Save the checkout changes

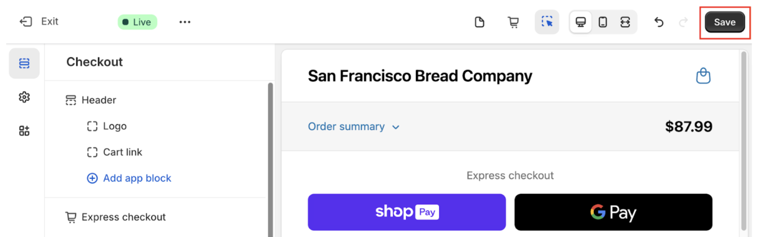pyautogui.click(x=725, y=22)
